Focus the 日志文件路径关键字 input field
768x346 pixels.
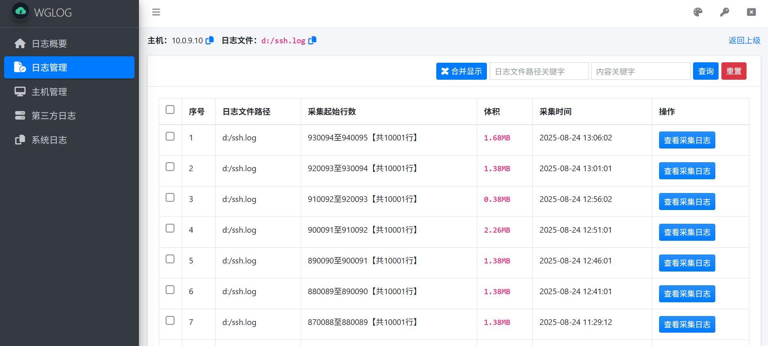click(x=539, y=71)
